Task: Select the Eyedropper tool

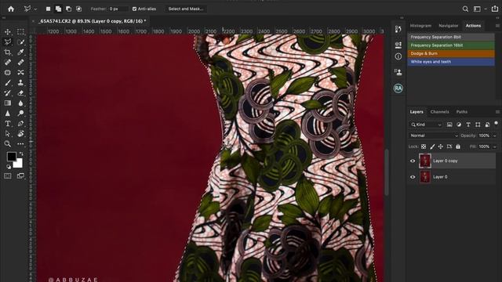Action: [21, 52]
